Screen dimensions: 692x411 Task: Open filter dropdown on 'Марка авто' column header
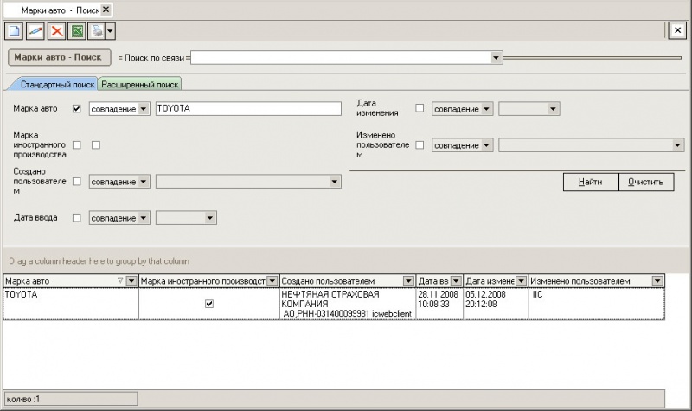pos(131,281)
